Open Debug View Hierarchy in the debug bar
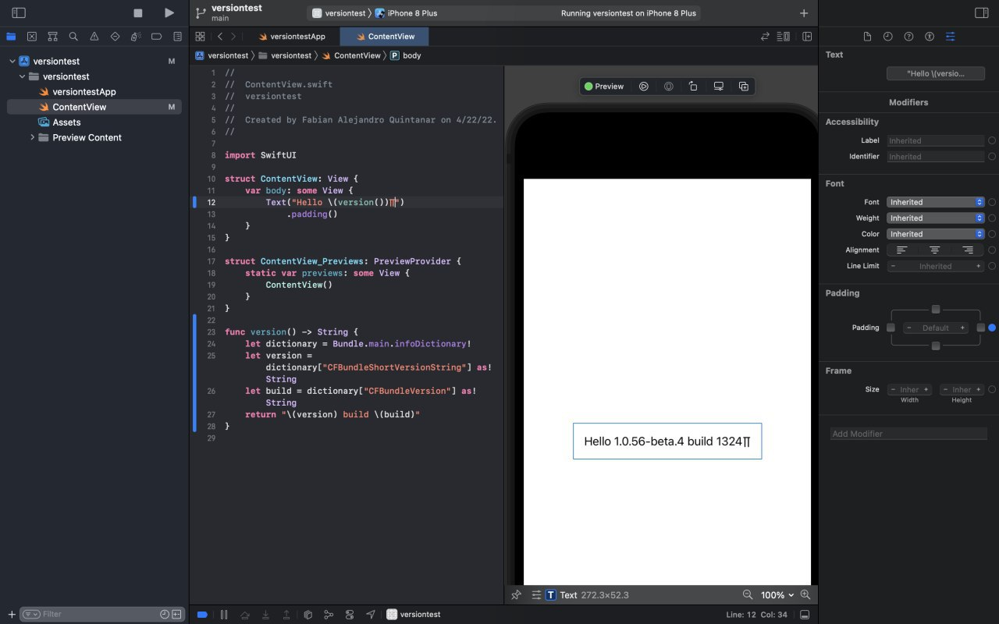Image resolution: width=999 pixels, height=624 pixels. point(308,614)
